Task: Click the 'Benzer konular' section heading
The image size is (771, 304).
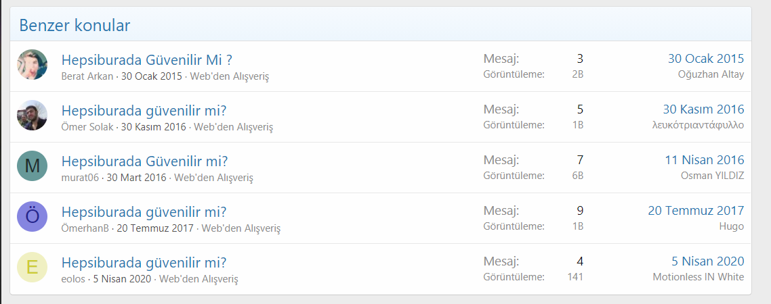Action: pos(75,26)
